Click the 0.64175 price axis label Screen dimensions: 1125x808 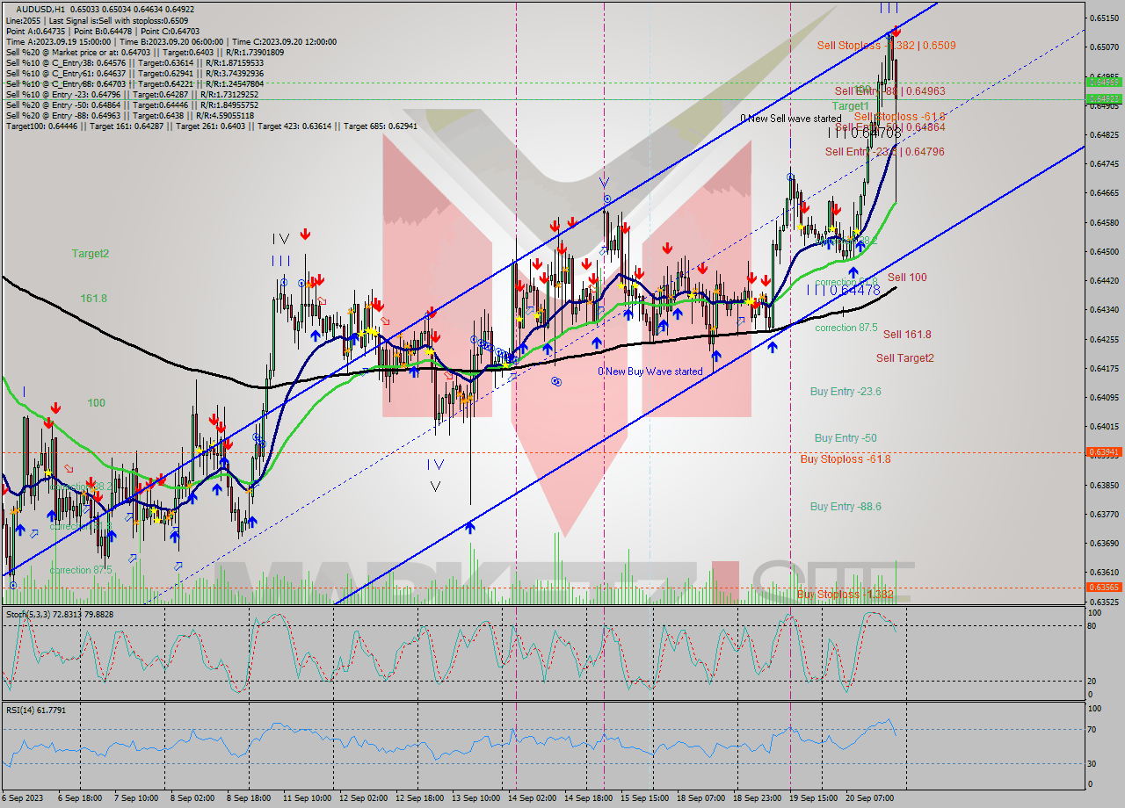click(1104, 368)
